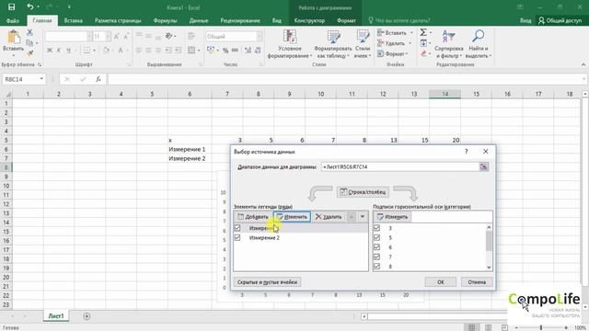Click the series Изменить button
This screenshot has height=331, width=589.
click(293, 217)
